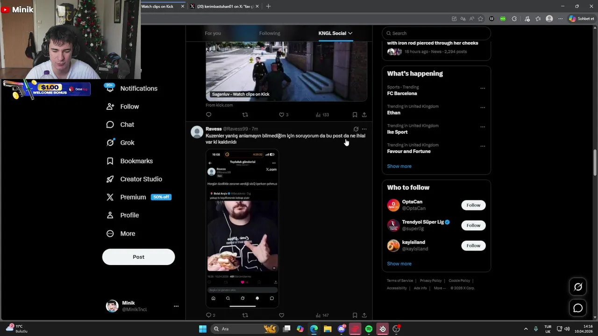Open options for Ethan trend
The image size is (598, 336).
point(483,107)
